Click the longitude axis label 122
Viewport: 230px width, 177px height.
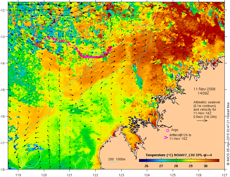(x=95, y=175)
